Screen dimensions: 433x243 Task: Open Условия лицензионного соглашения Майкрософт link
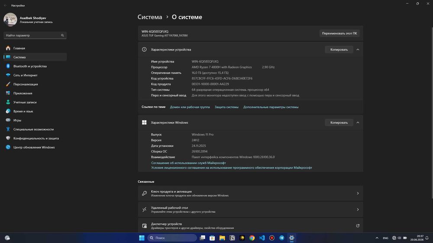coord(231,168)
